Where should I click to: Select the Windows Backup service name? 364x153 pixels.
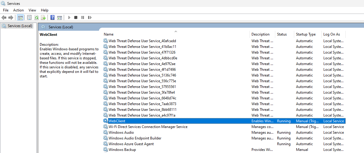pyautogui.click(x=122, y=150)
